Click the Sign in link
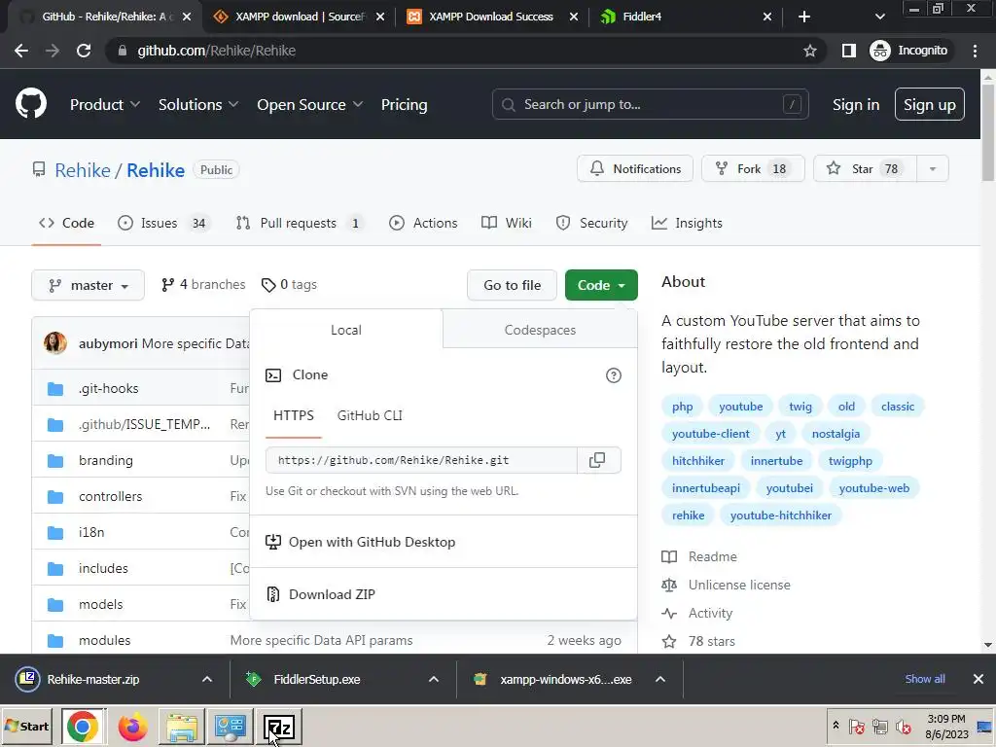 856,105
